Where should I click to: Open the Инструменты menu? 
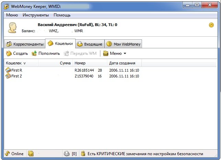[36, 15]
